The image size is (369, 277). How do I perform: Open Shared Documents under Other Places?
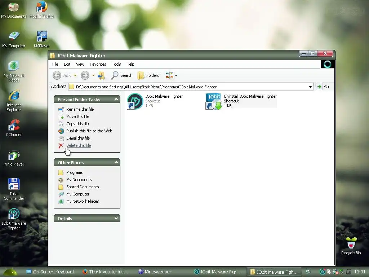tap(83, 187)
